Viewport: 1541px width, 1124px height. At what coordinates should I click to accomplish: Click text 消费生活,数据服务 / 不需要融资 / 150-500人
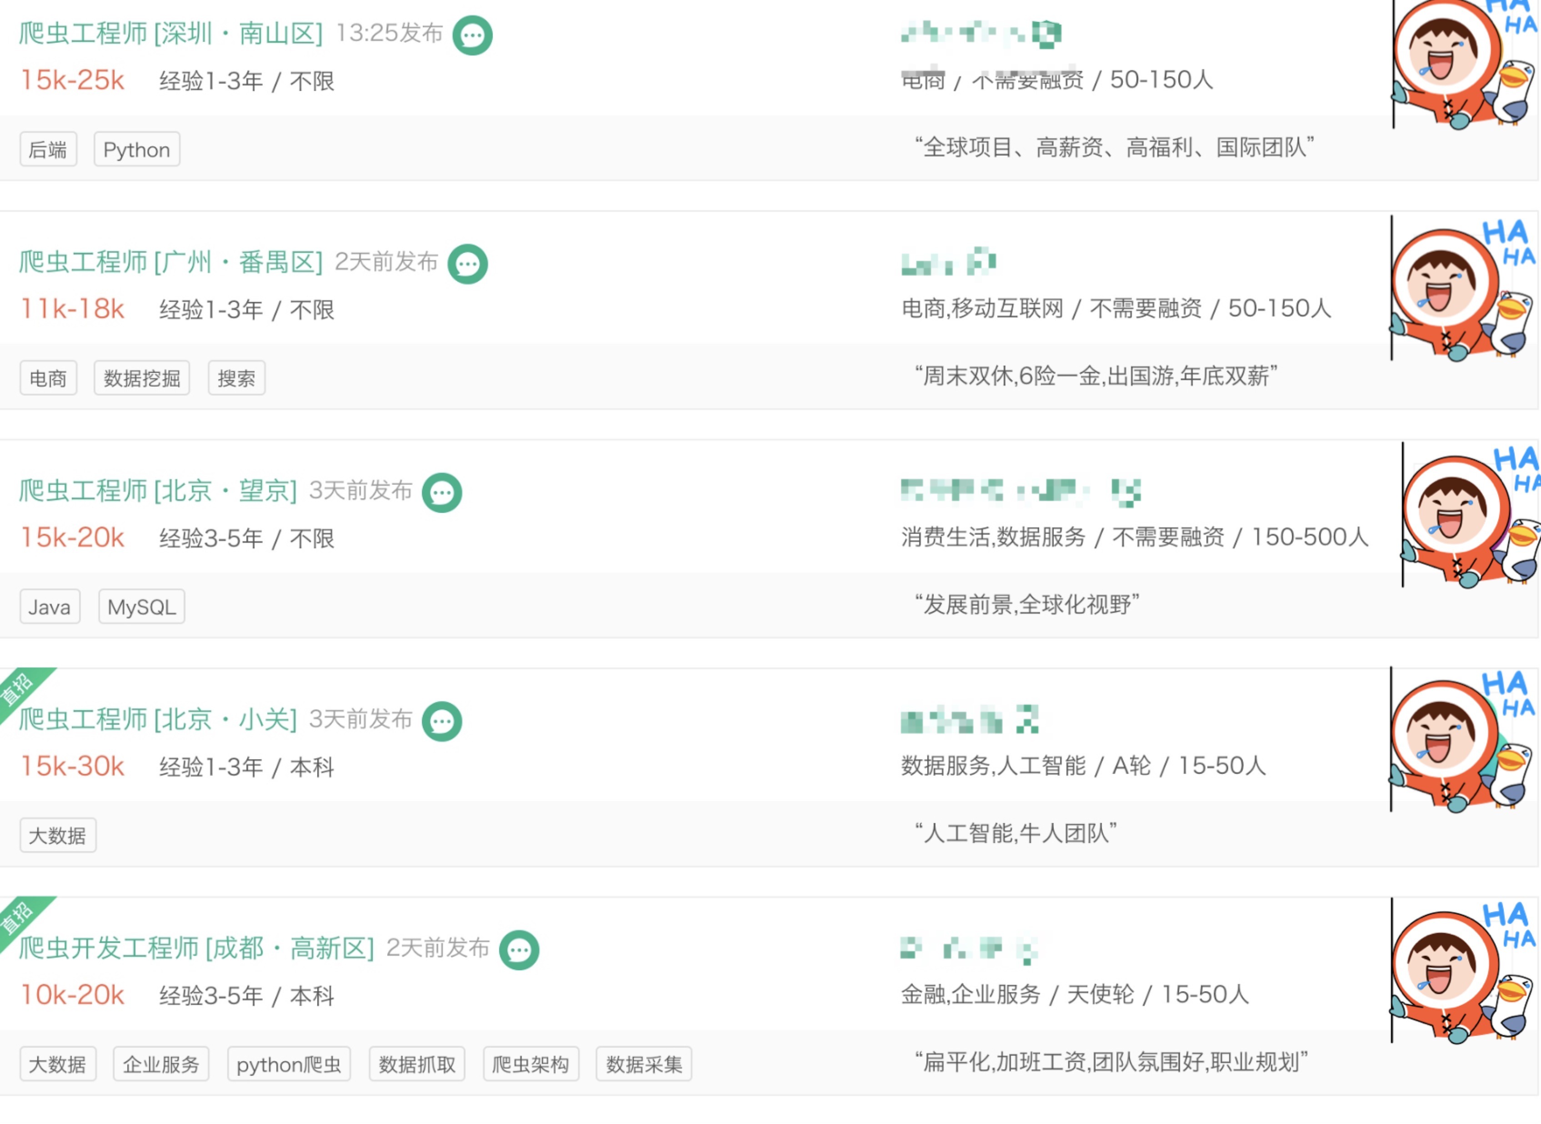[x=1135, y=537]
